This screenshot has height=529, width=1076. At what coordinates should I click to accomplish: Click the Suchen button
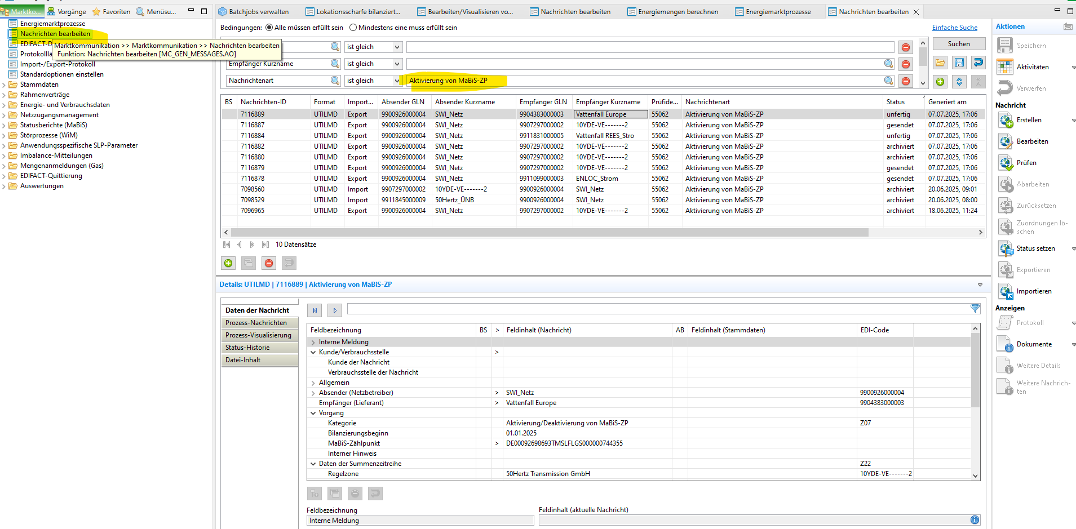click(x=958, y=44)
